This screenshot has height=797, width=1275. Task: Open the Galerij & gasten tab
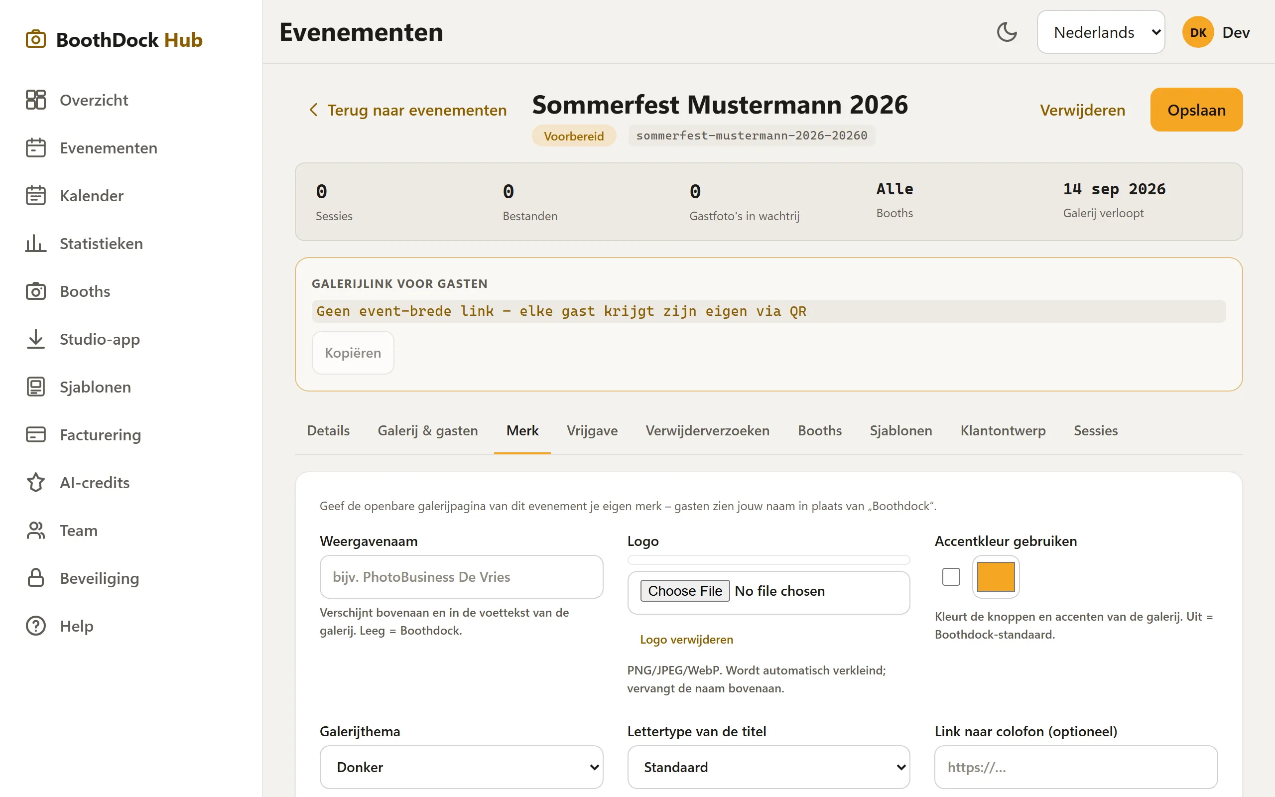click(x=427, y=431)
